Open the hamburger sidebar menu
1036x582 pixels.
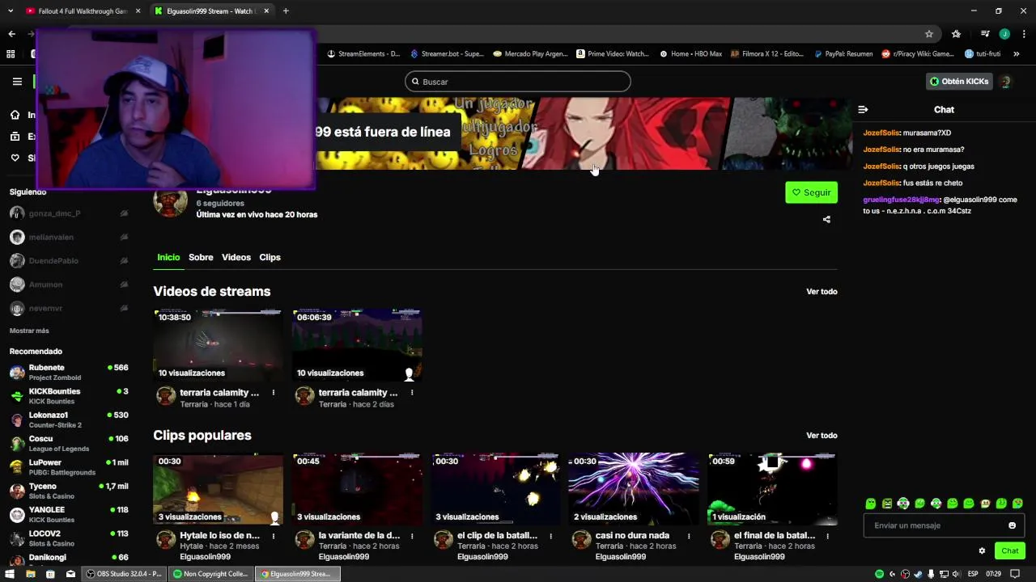pyautogui.click(x=17, y=82)
